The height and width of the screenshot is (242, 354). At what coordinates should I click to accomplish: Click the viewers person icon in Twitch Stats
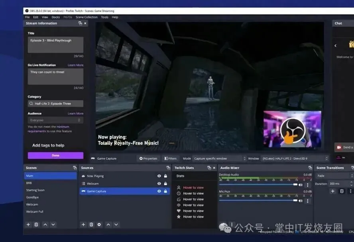[x=179, y=187]
